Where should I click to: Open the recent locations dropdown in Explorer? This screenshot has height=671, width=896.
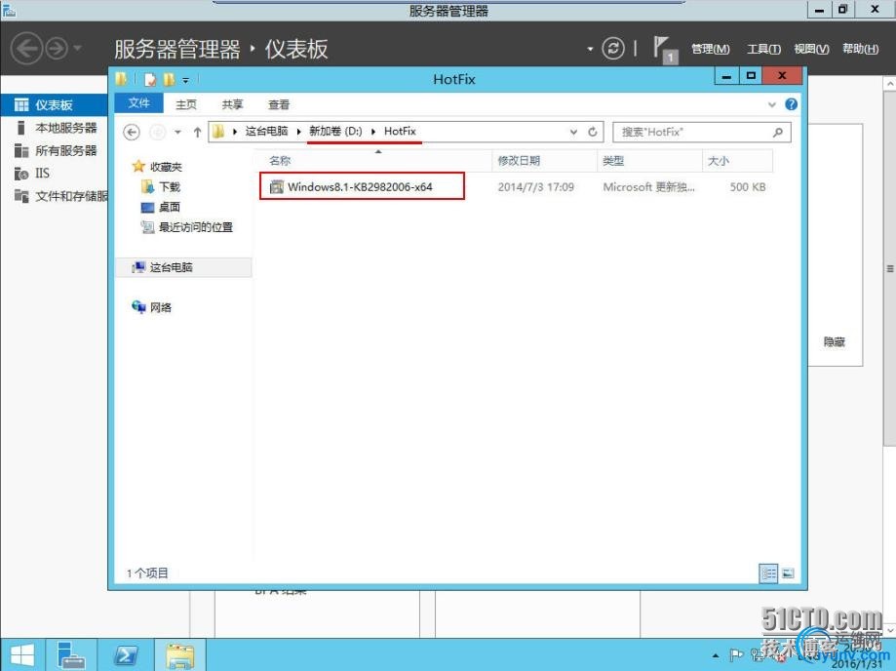pyautogui.click(x=177, y=132)
